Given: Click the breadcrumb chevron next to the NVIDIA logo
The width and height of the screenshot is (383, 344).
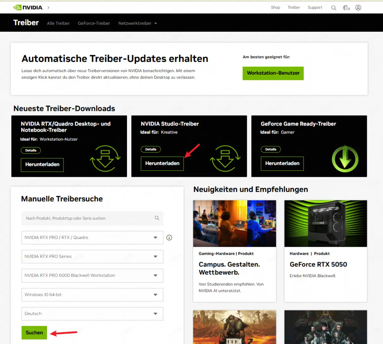Looking at the screenshot, I should [48, 7].
